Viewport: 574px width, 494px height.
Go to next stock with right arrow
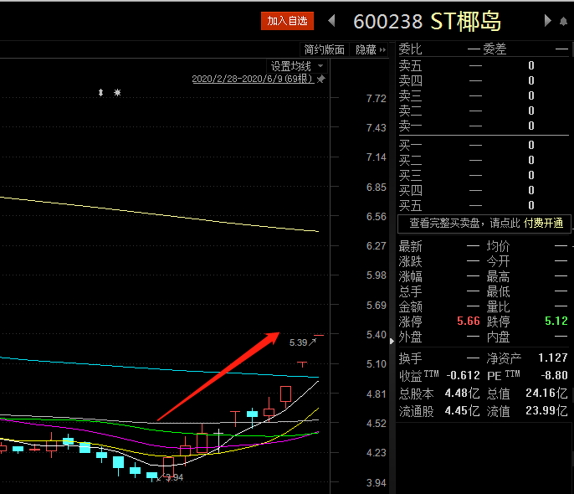pos(547,20)
